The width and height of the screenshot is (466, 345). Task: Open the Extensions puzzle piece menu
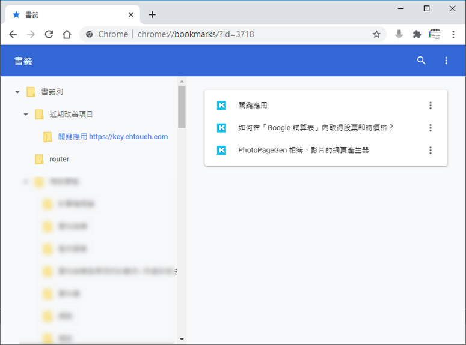[x=417, y=34]
